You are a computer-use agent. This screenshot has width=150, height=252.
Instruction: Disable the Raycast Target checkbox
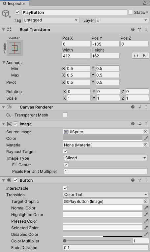point(65,151)
